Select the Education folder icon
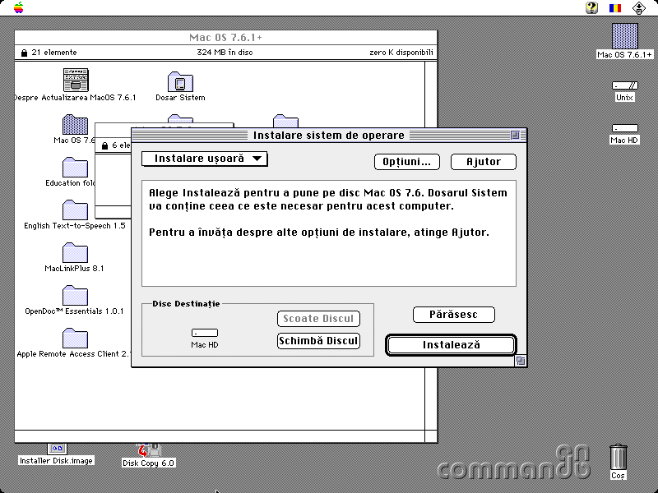Image resolution: width=658 pixels, height=493 pixels. 75,168
